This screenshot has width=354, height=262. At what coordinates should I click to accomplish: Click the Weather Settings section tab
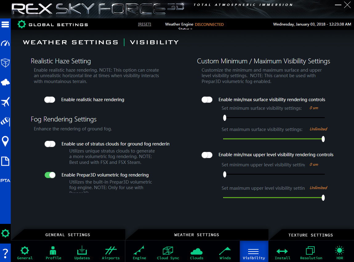pyautogui.click(x=197, y=235)
